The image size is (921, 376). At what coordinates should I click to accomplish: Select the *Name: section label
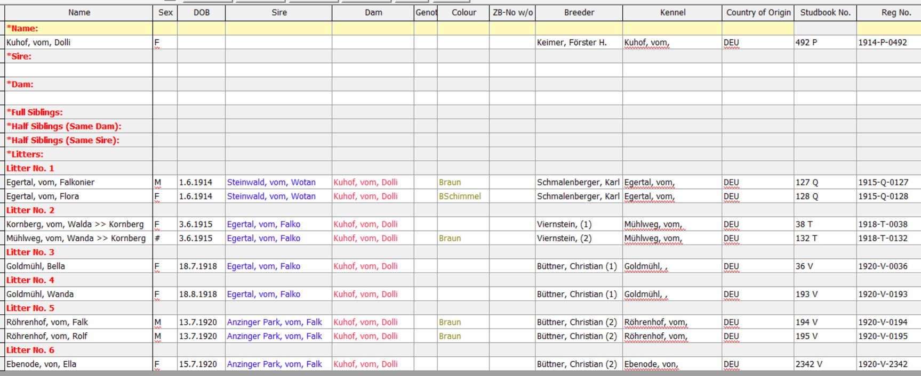point(22,28)
